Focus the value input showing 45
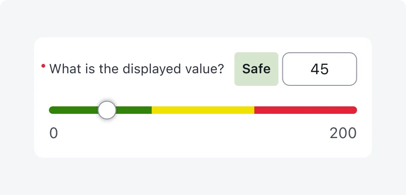This screenshot has width=406, height=195. click(x=319, y=69)
